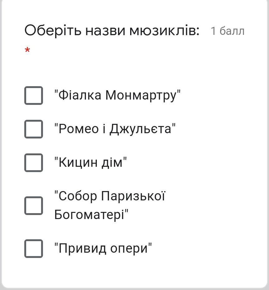Check the "Ромео і Джульєта" box

click(34, 129)
